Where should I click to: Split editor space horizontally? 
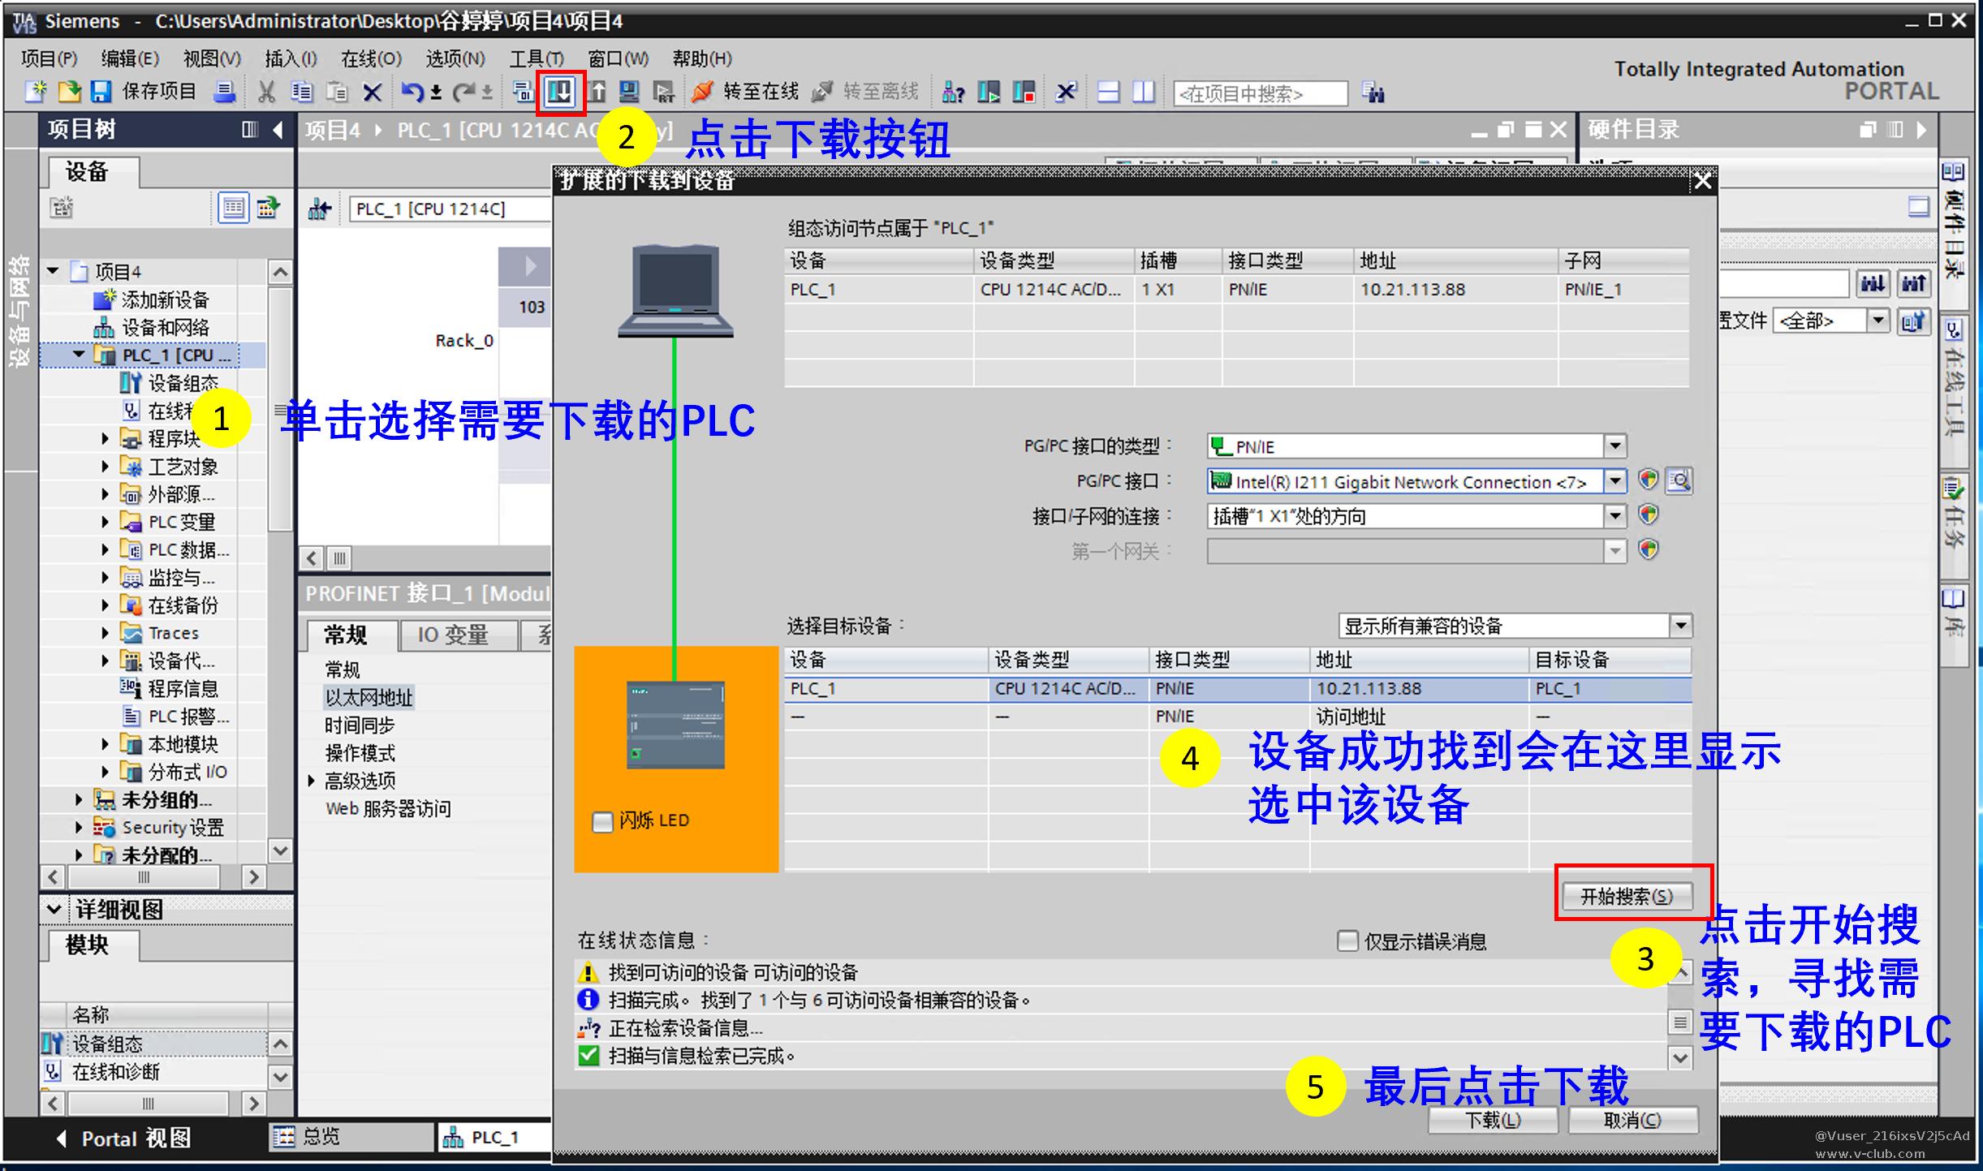1108,92
